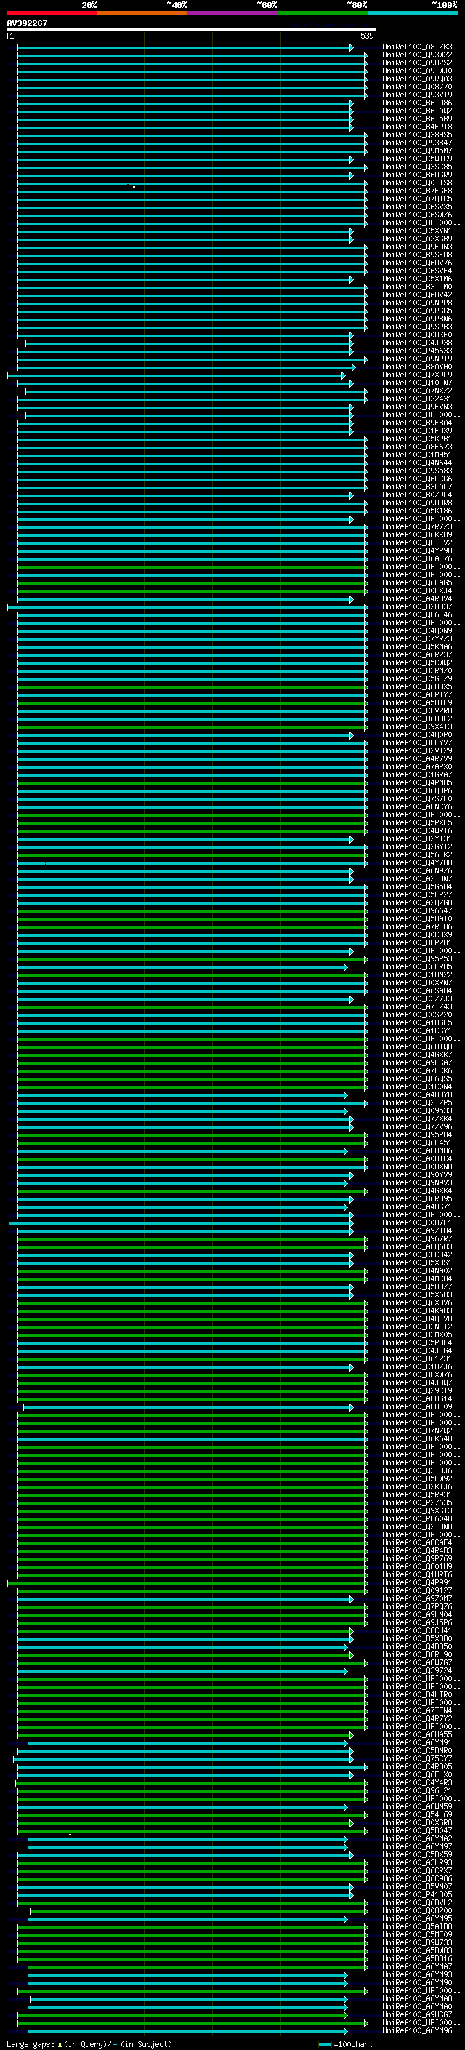Select hit UniRef100_B2YI31

point(417,838)
